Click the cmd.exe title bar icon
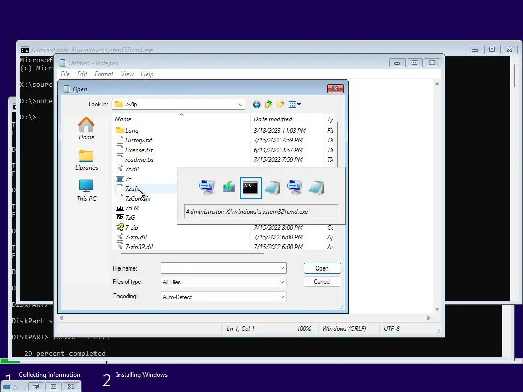The height and width of the screenshot is (392, 523). [x=25, y=50]
